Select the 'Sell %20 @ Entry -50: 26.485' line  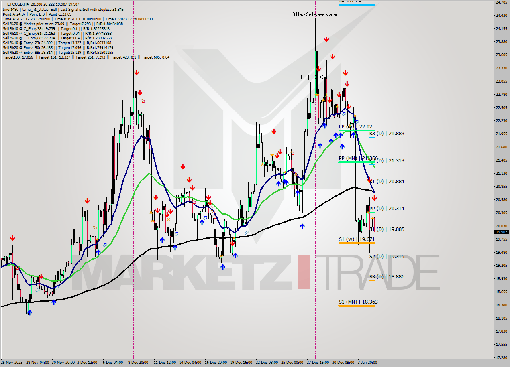(x=58, y=47)
